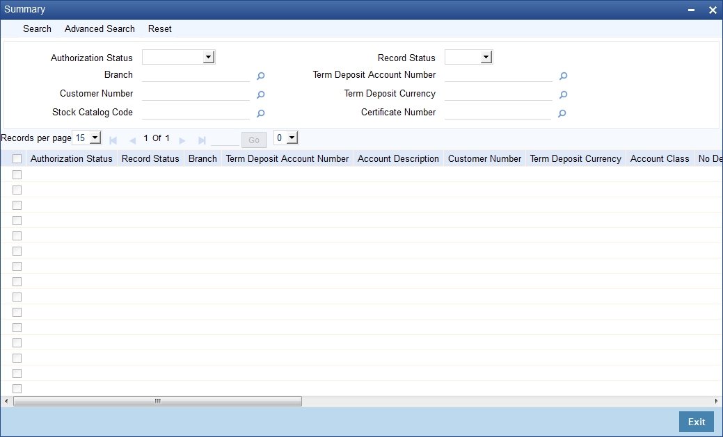Tick the fourth row checkbox
Viewport: 723px width, 437px height.
pos(17,220)
